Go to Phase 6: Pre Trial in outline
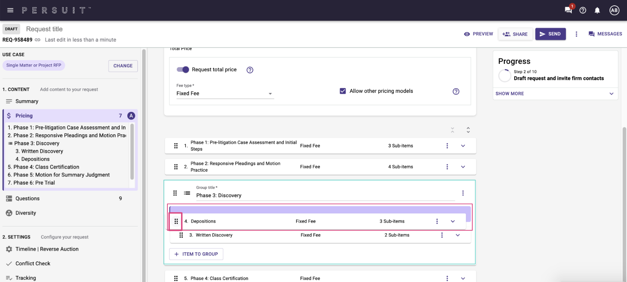Image resolution: width=627 pixels, height=282 pixels. pos(31,183)
